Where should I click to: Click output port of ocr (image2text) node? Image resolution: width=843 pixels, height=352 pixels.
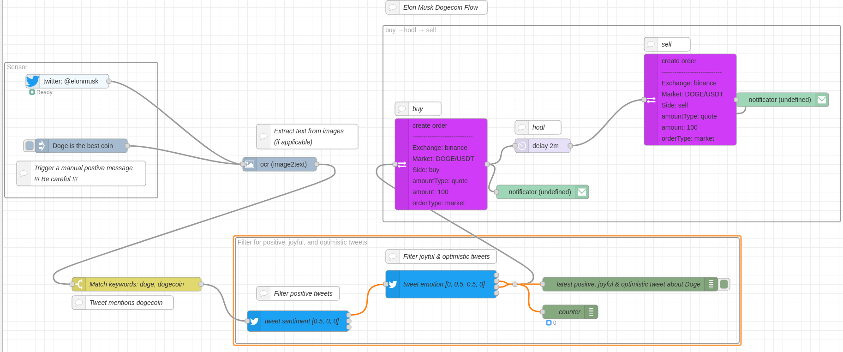click(317, 164)
